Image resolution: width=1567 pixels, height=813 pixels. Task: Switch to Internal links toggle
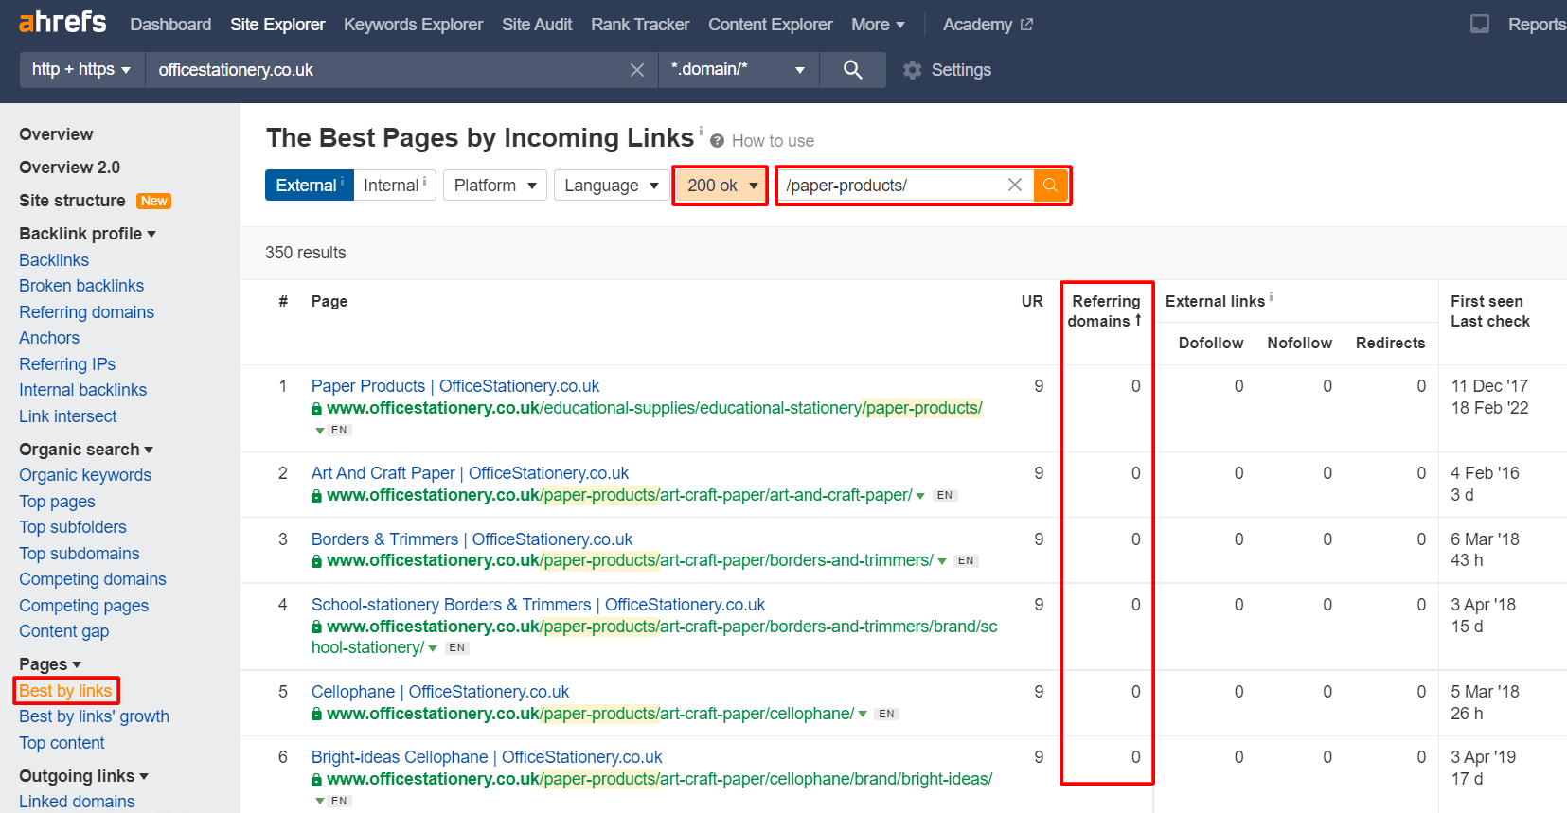pos(395,186)
